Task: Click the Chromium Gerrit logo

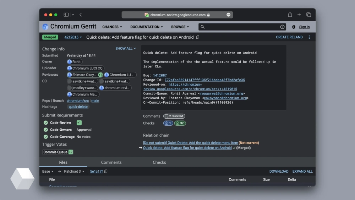Action: pyautogui.click(x=45, y=27)
